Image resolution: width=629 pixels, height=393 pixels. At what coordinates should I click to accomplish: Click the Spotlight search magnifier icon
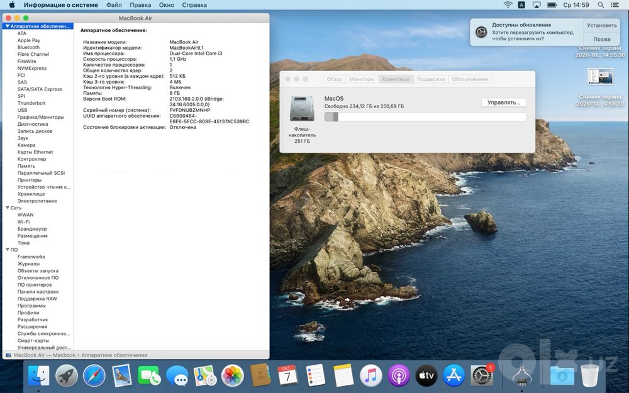[601, 5]
